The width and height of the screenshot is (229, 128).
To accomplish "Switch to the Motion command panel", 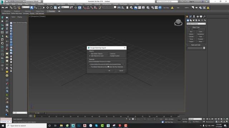I will point(198,17).
